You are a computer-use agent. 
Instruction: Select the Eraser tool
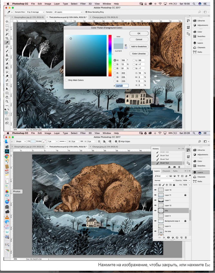(x=7, y=64)
